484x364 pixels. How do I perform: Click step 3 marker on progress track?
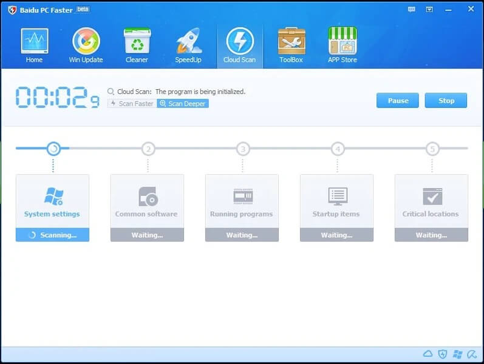[243, 149]
